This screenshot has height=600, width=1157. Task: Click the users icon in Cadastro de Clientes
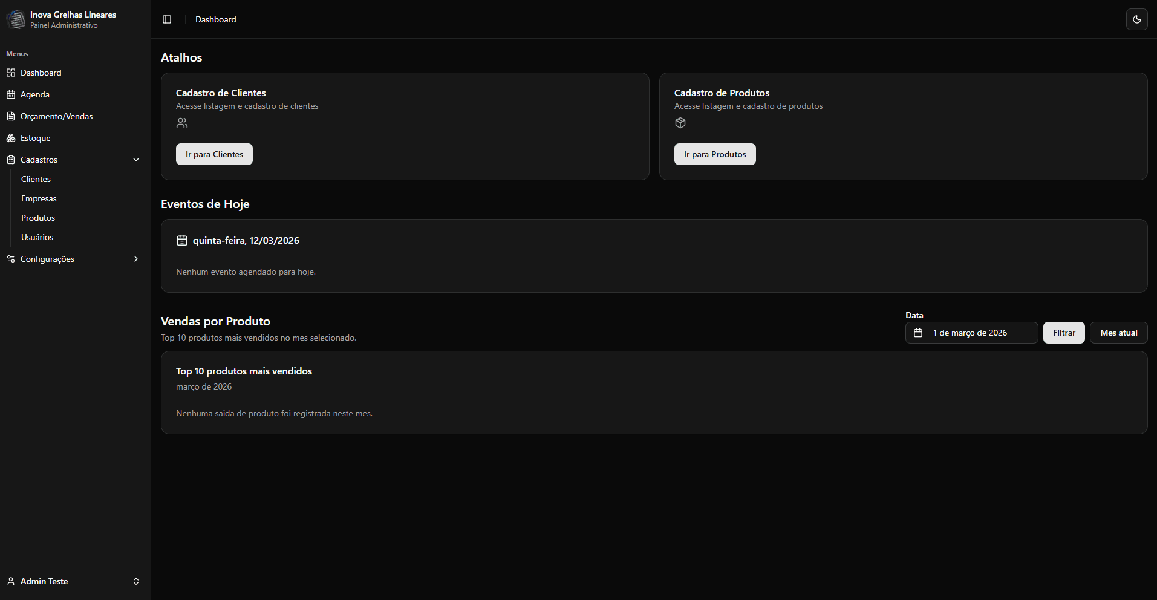[x=182, y=123]
